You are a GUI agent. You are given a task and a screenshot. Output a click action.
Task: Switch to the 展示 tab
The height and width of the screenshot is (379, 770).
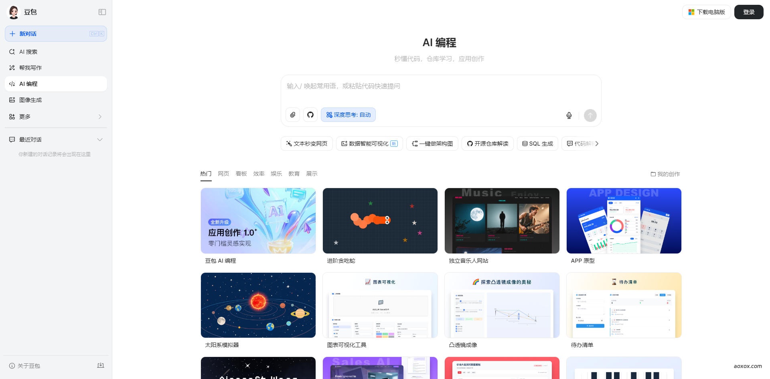tap(312, 174)
